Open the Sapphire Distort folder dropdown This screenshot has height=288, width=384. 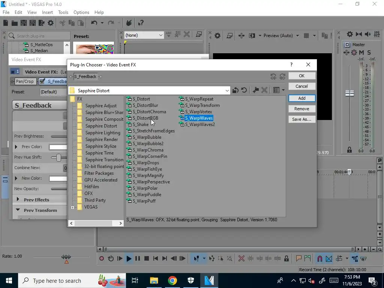(227, 91)
